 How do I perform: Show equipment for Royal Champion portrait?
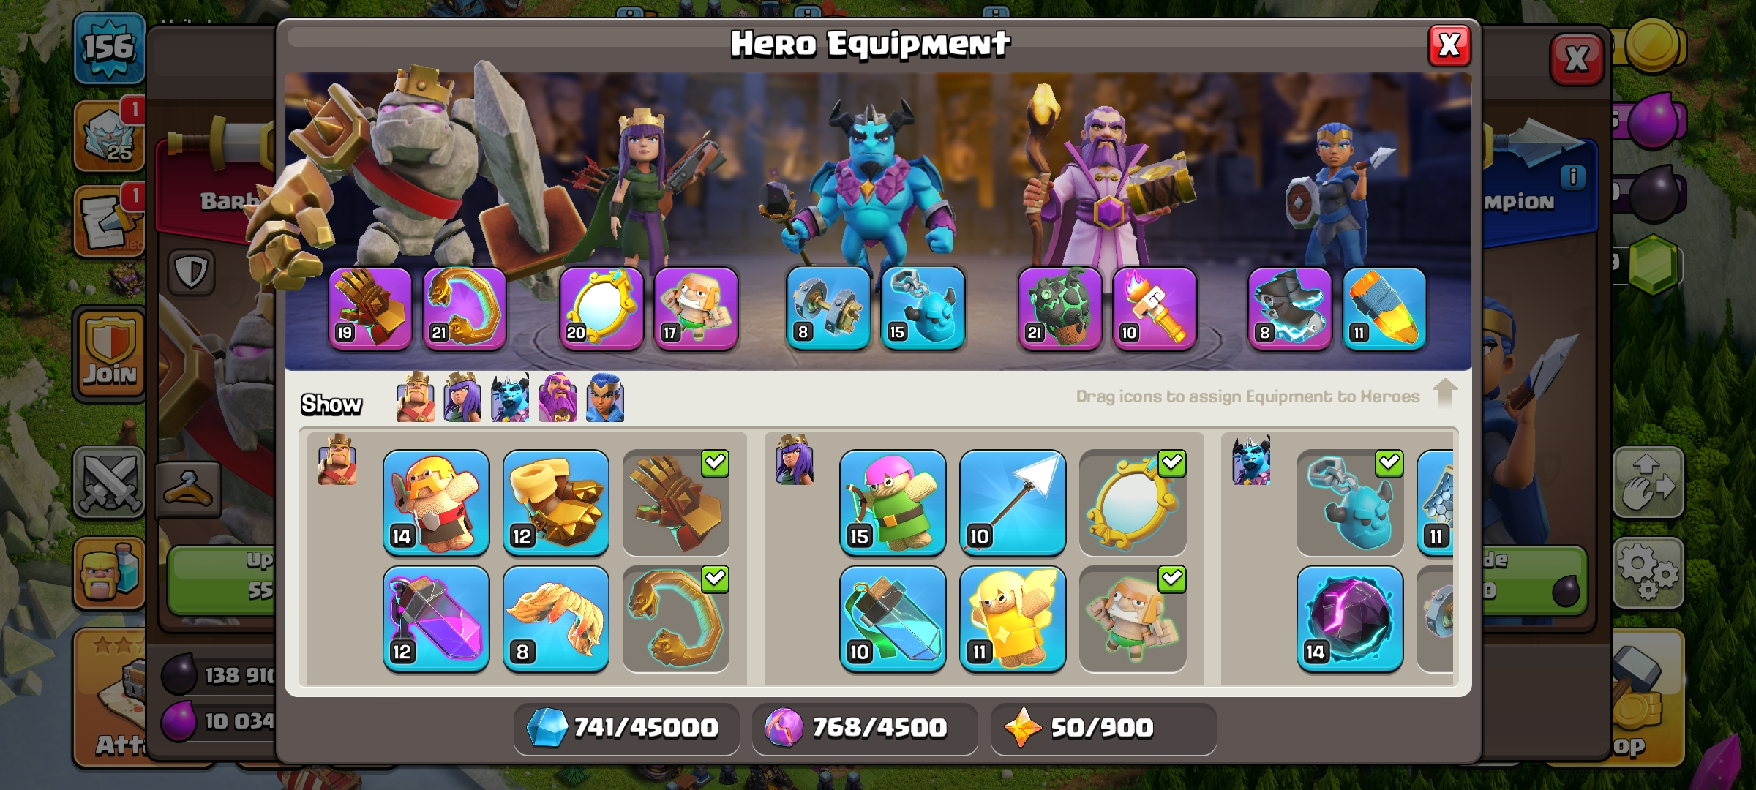(x=605, y=397)
